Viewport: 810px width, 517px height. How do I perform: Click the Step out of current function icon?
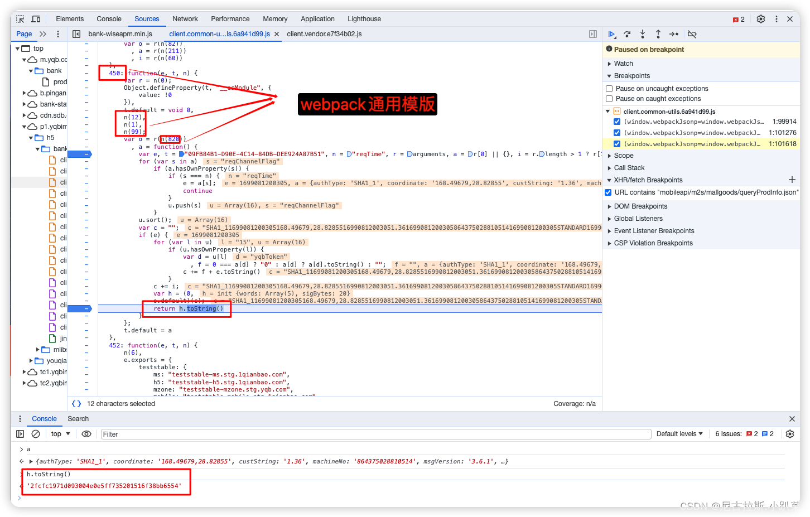658,34
